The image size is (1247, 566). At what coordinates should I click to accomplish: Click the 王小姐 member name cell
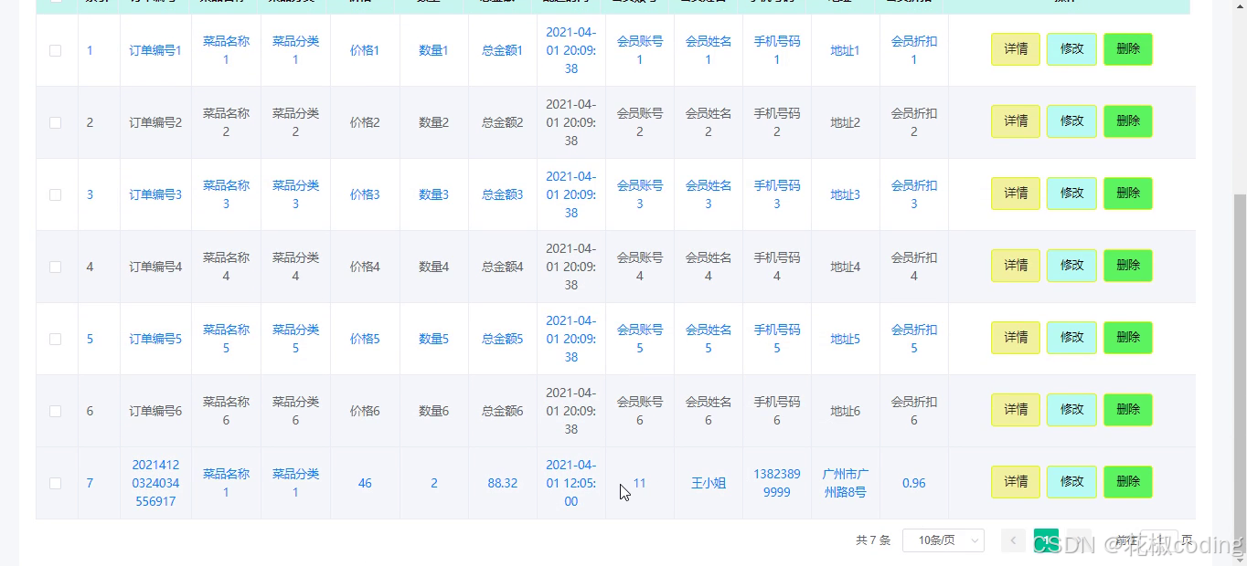click(x=709, y=483)
